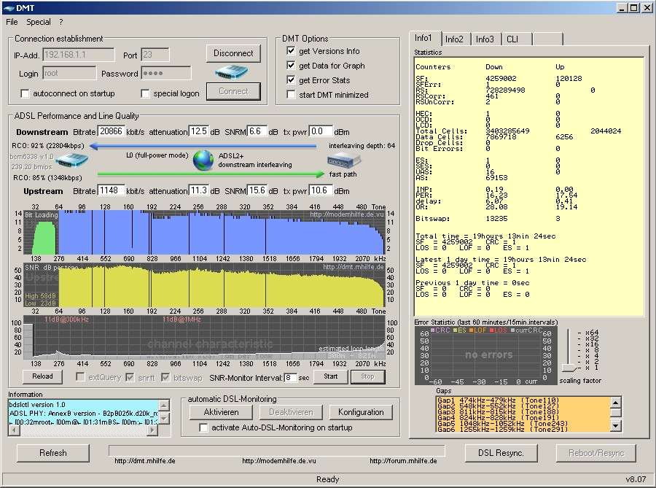Click the Reload button

[43, 376]
